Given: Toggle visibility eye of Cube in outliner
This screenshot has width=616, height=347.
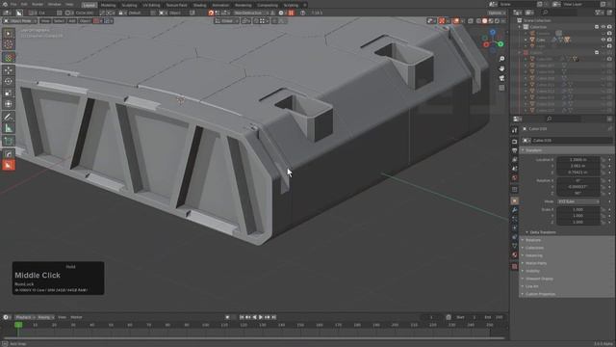Looking at the screenshot, I should [603, 40].
